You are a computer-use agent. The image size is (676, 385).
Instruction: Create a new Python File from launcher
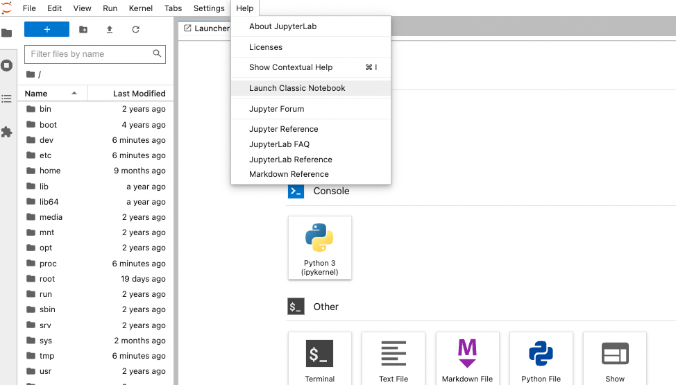pyautogui.click(x=541, y=359)
